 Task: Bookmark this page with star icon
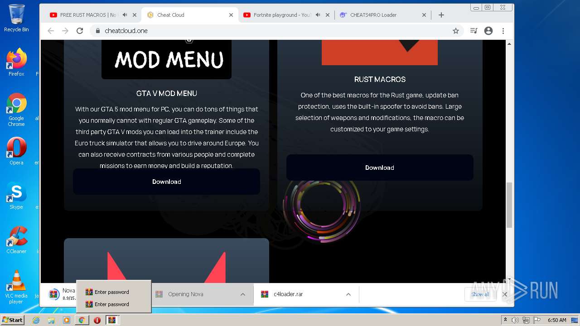coord(456,31)
